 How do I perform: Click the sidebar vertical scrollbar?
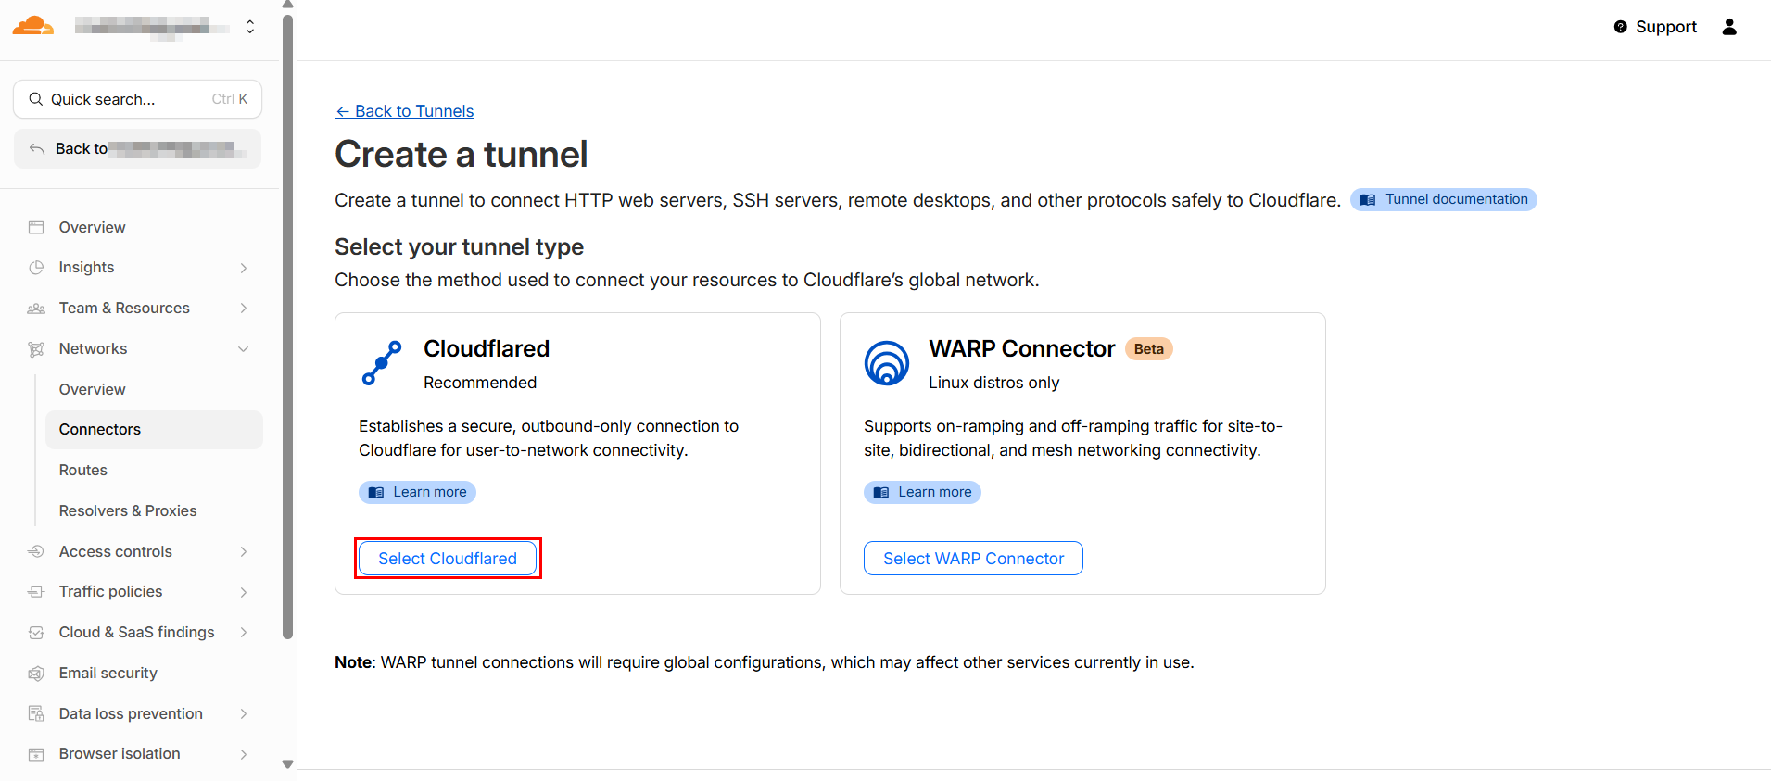tap(287, 326)
